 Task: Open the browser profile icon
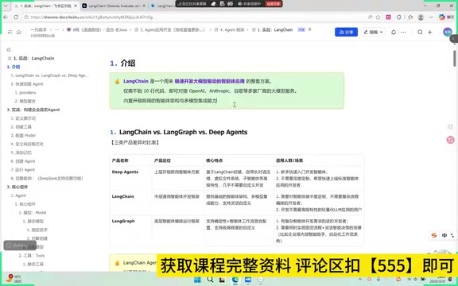coord(421,17)
